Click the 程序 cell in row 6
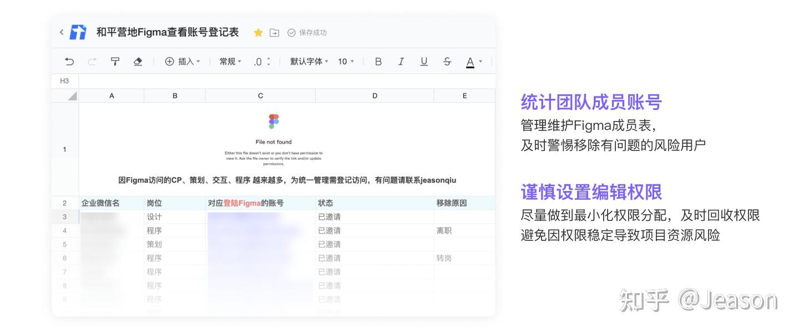The image size is (799, 333). click(x=175, y=258)
